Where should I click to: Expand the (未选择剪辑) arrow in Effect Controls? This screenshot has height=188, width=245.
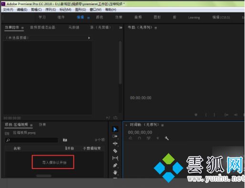click(x=89, y=38)
